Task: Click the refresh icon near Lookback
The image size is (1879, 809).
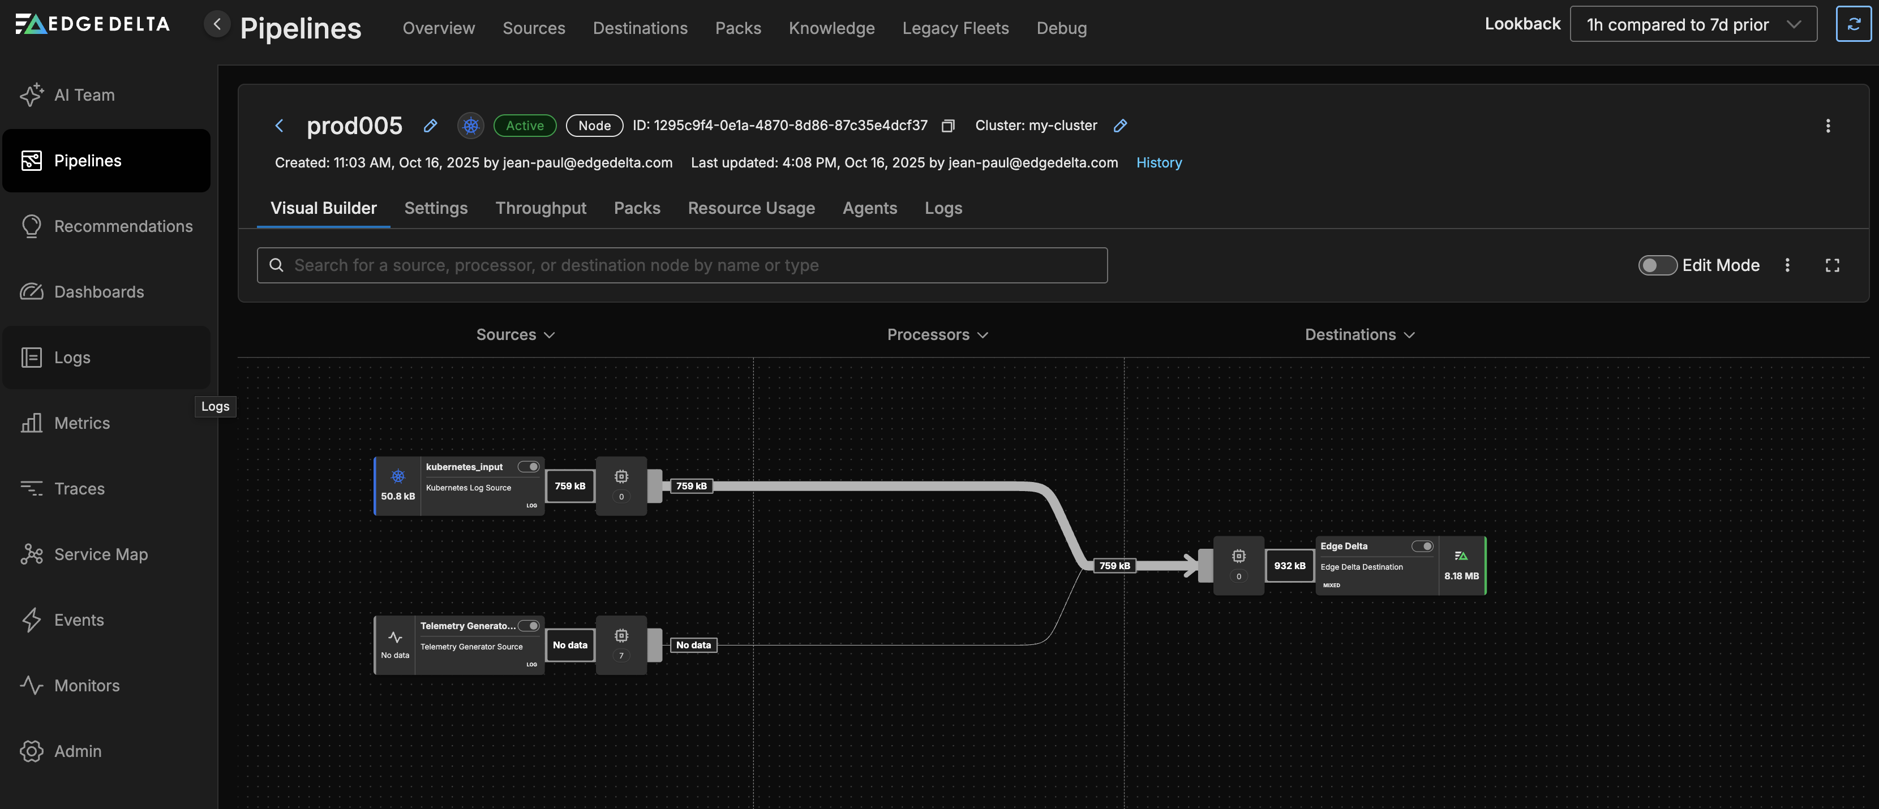Action: point(1853,25)
